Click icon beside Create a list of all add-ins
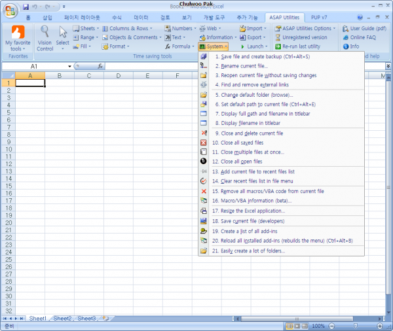The width and height of the screenshot is (393, 331). coord(204,231)
